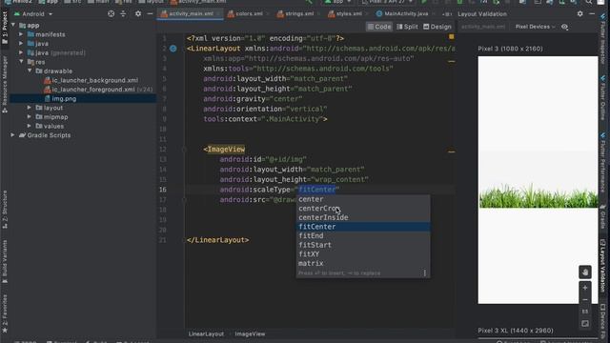Click the locate-opened-file target icon in Project panel

[x=112, y=14]
